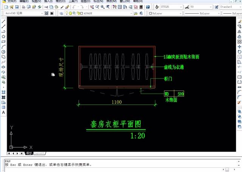
Task: Open the 编辑(E) menu
Action: pyautogui.click(x=24, y=1)
